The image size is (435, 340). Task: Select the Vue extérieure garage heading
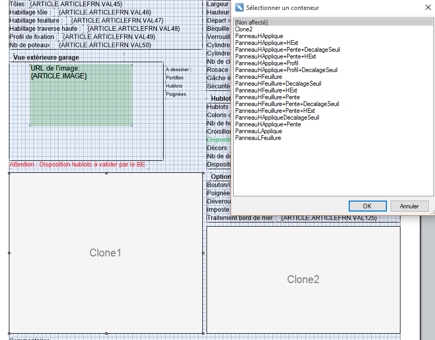(x=46, y=57)
